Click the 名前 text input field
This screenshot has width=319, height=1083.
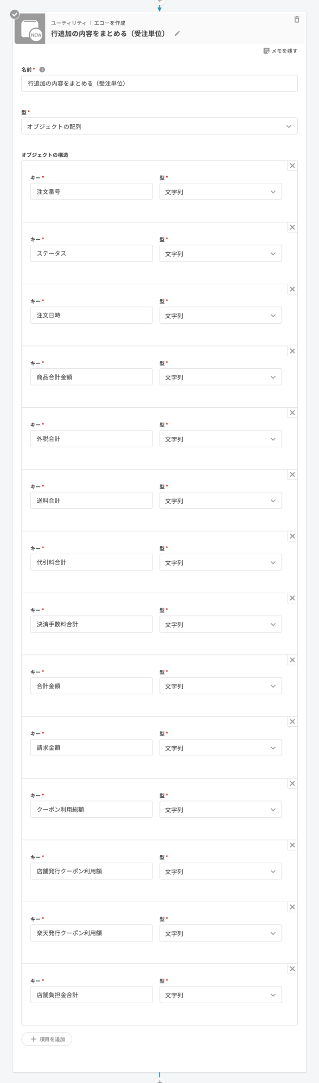click(159, 83)
